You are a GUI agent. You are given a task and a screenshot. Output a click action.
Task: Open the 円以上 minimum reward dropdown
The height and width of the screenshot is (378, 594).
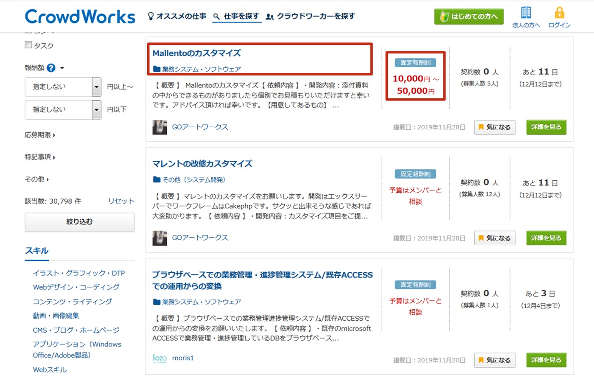63,87
